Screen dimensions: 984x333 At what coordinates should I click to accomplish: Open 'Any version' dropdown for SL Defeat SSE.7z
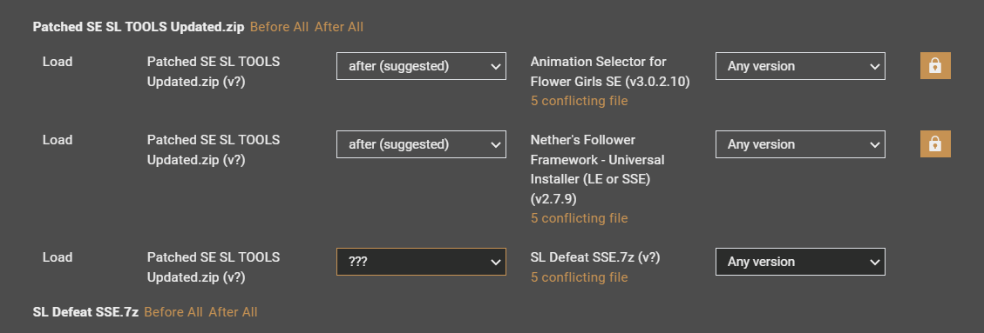[x=800, y=262]
